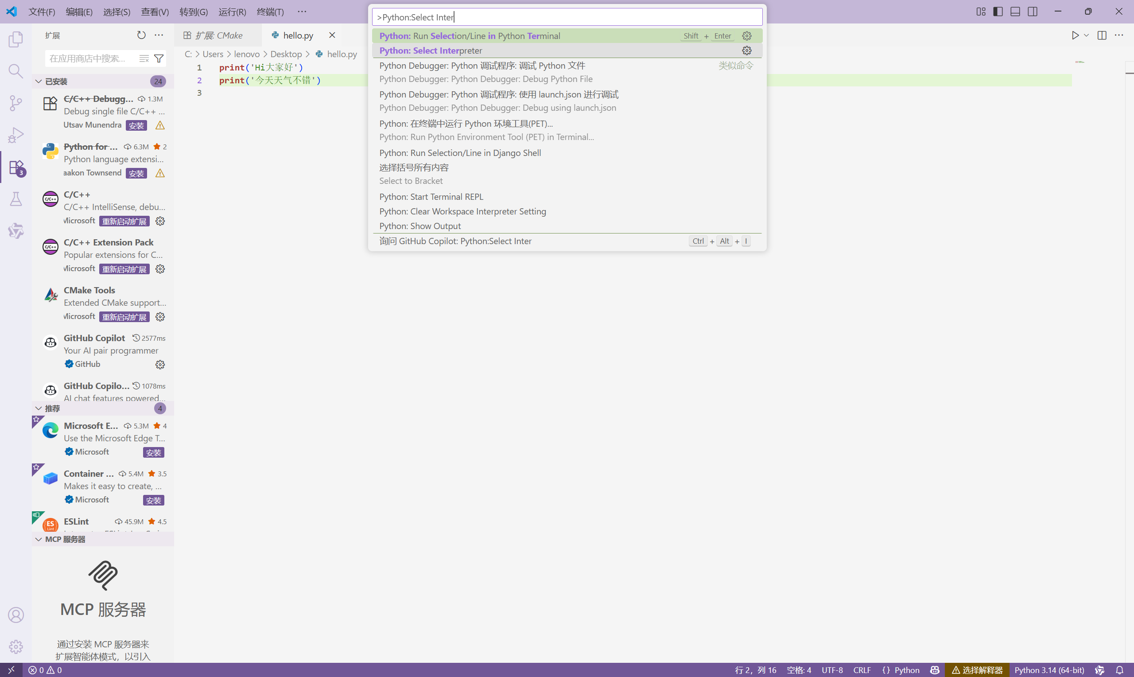This screenshot has width=1134, height=677.
Task: Open notifications bell in status bar
Action: (1119, 670)
